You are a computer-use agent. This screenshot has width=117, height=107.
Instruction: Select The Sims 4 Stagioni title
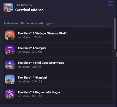[x=32, y=78]
